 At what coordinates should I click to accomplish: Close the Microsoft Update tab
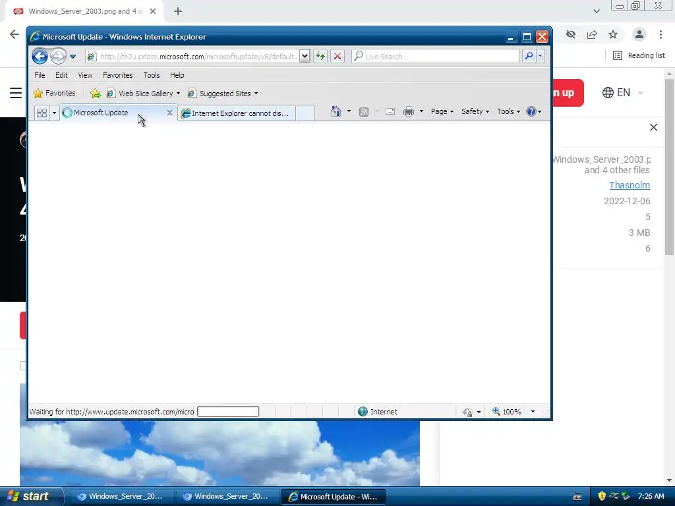pos(169,113)
